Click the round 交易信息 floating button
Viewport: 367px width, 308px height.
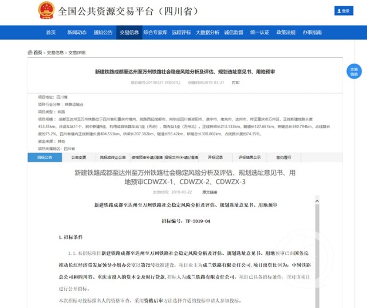(x=354, y=72)
